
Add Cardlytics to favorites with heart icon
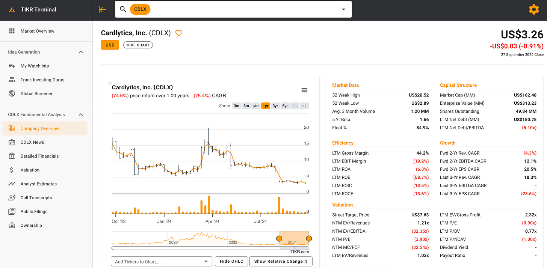pyautogui.click(x=179, y=33)
